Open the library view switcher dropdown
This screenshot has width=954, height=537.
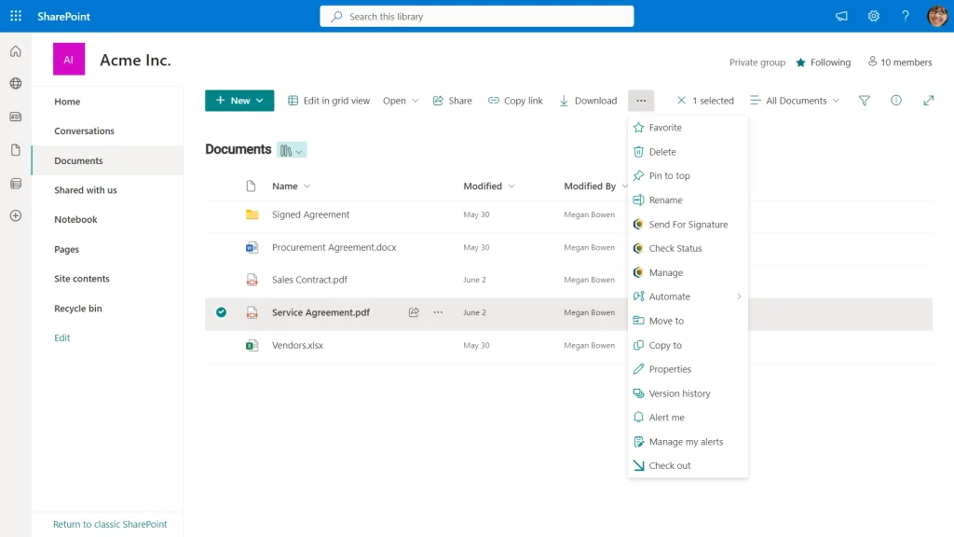click(292, 150)
